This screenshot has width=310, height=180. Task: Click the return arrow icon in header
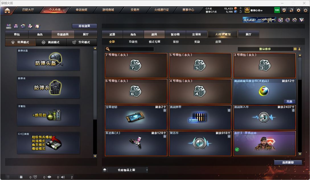[291, 10]
